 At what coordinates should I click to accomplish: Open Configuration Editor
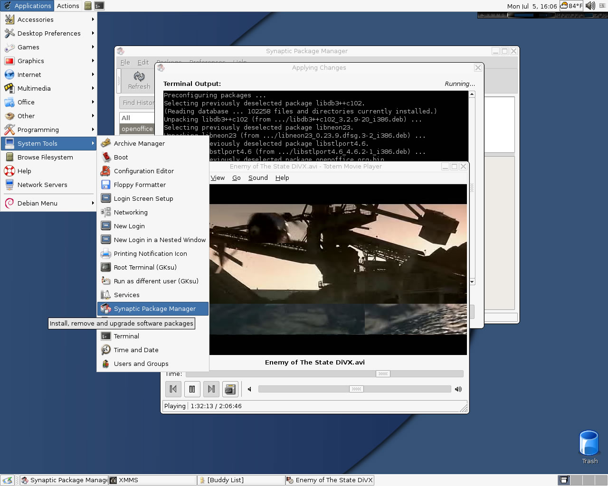pyautogui.click(x=153, y=171)
